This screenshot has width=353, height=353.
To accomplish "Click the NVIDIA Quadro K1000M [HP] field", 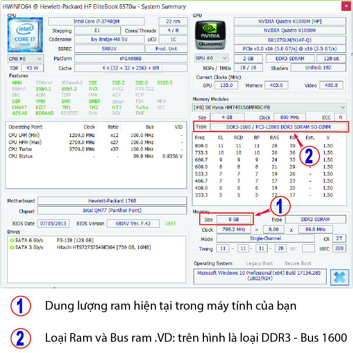I will (x=290, y=22).
